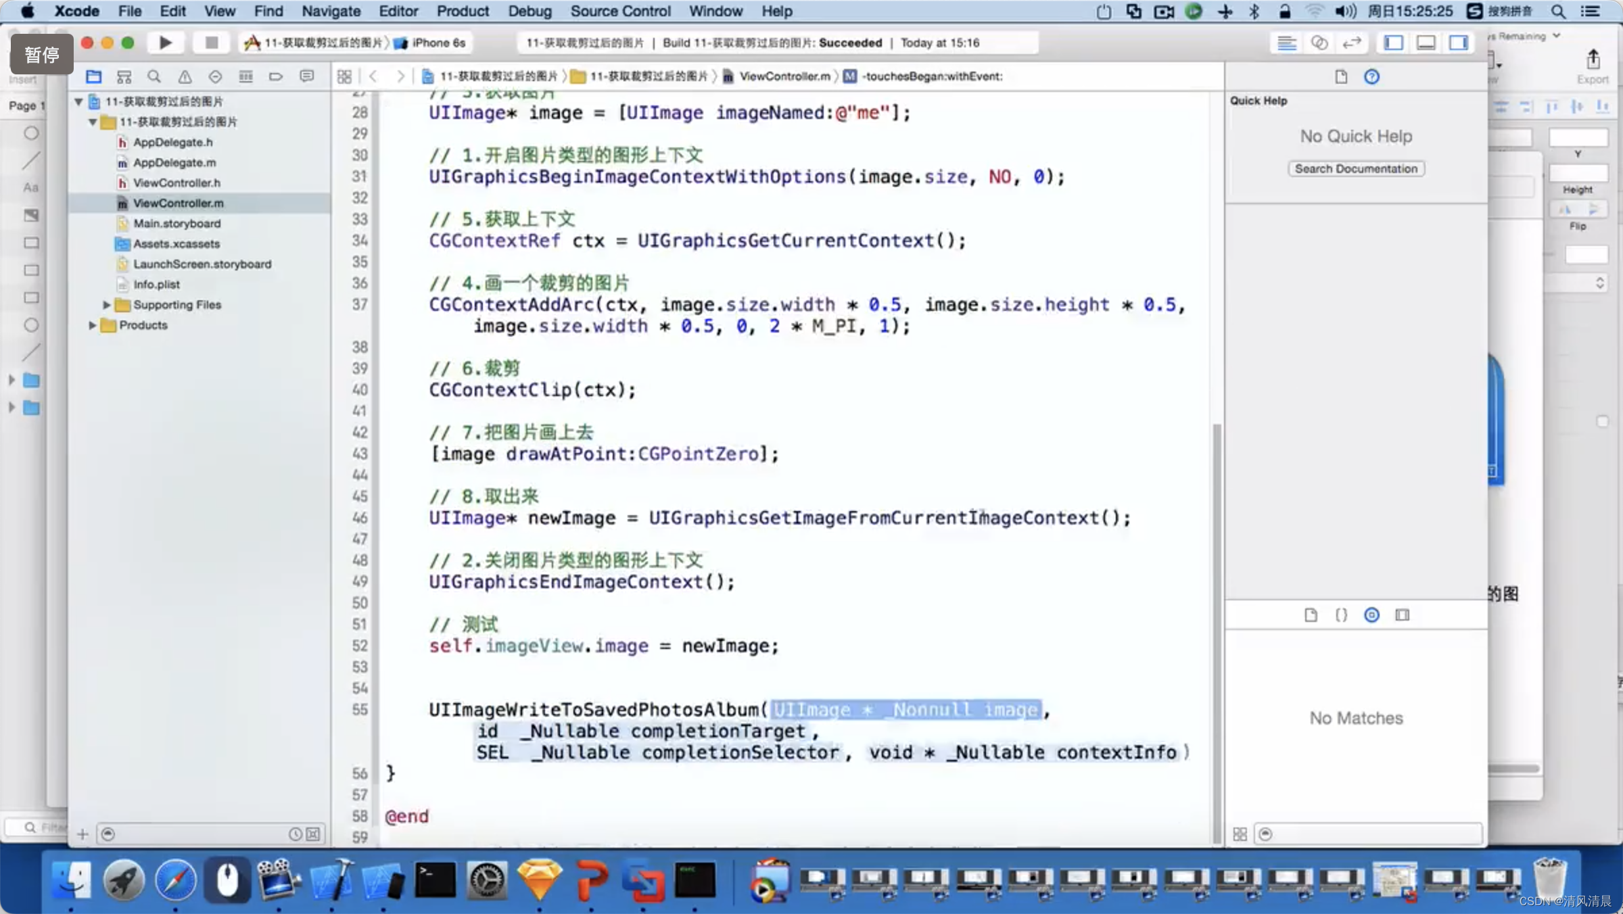Toggle the Utilities pane visibility
Image resolution: width=1623 pixels, height=914 pixels.
[1458, 43]
